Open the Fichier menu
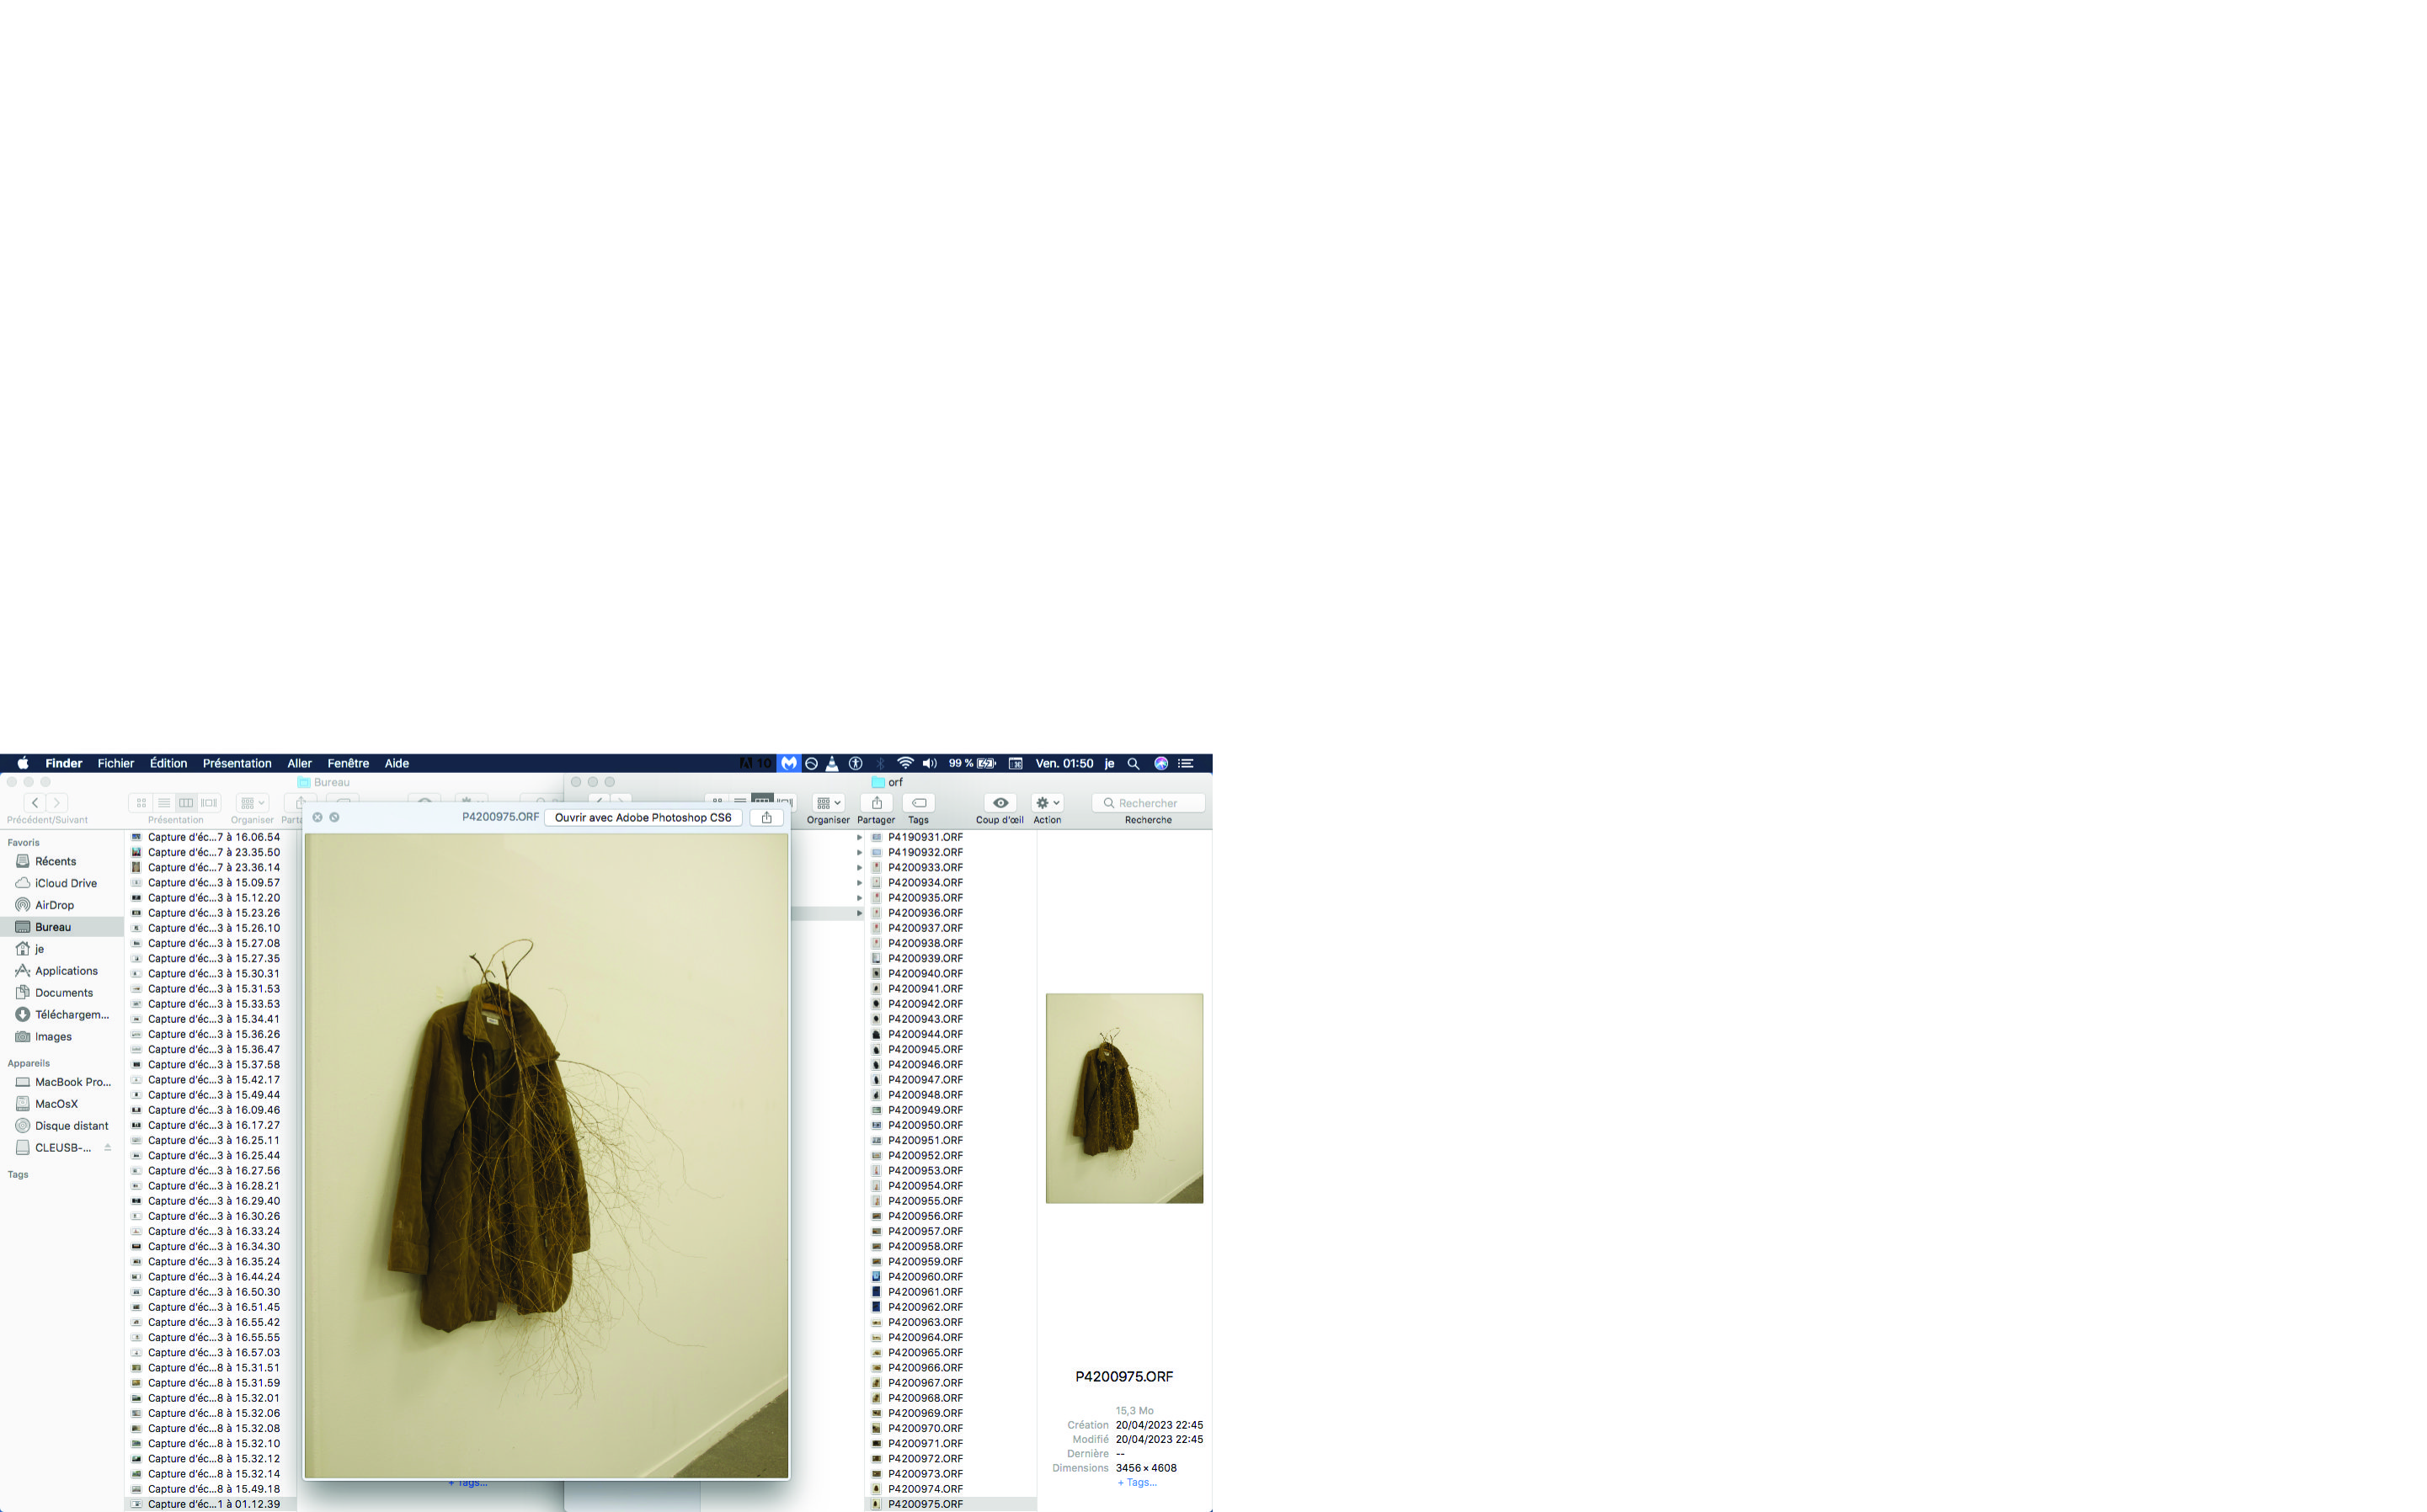This screenshot has height=1512, width=2427. click(116, 763)
